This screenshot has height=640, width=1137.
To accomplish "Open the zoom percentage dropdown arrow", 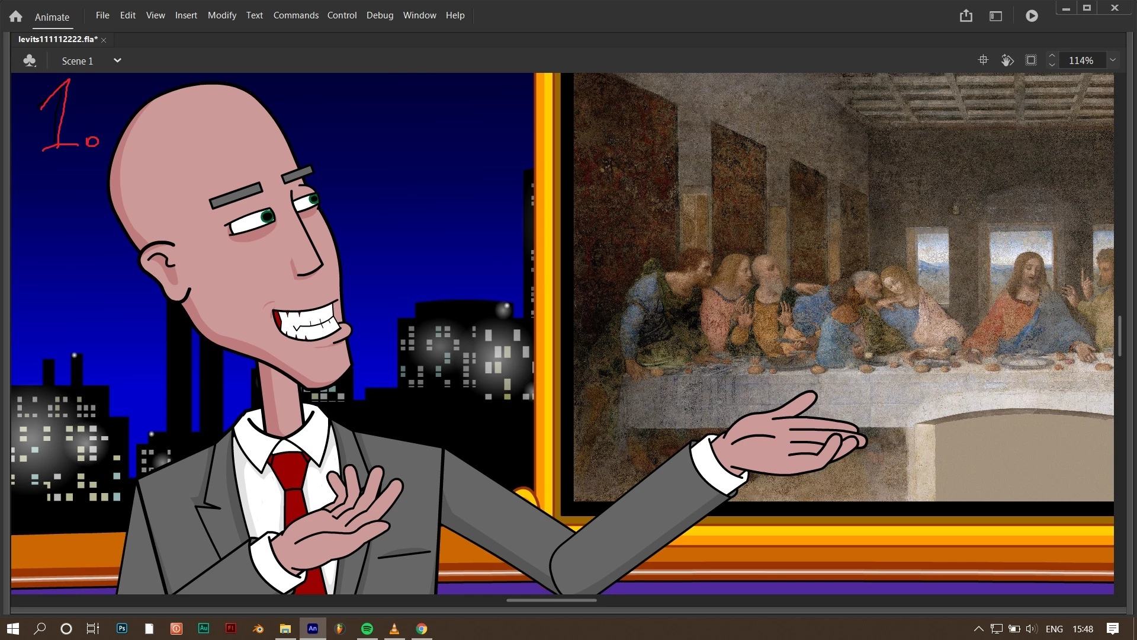I will (x=1113, y=60).
